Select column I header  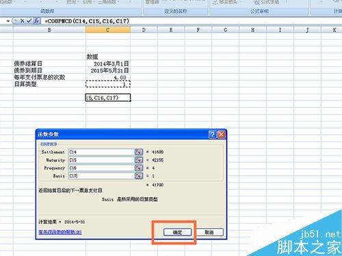(x=280, y=30)
